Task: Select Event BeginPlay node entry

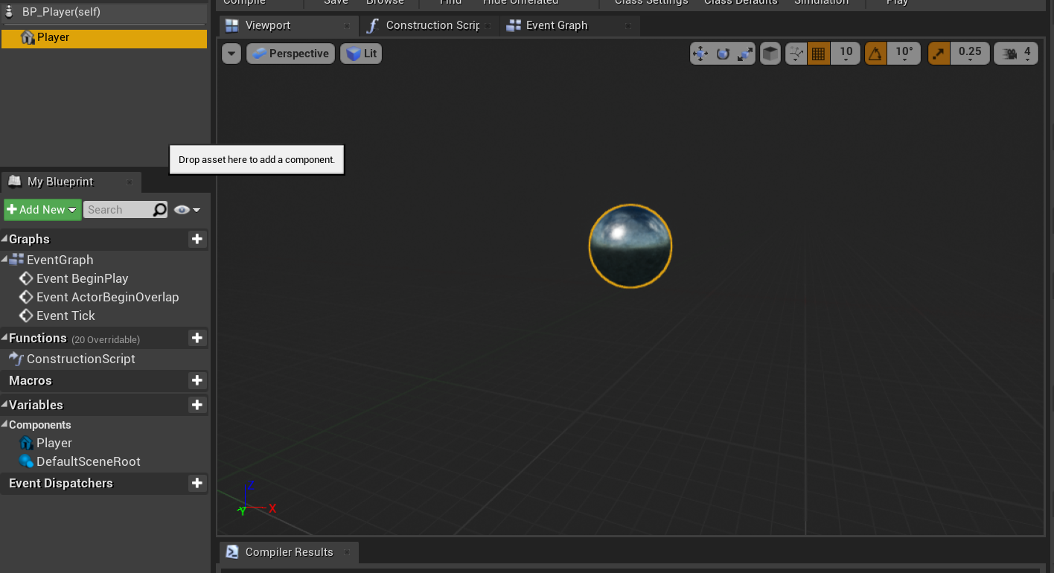Action: click(82, 278)
